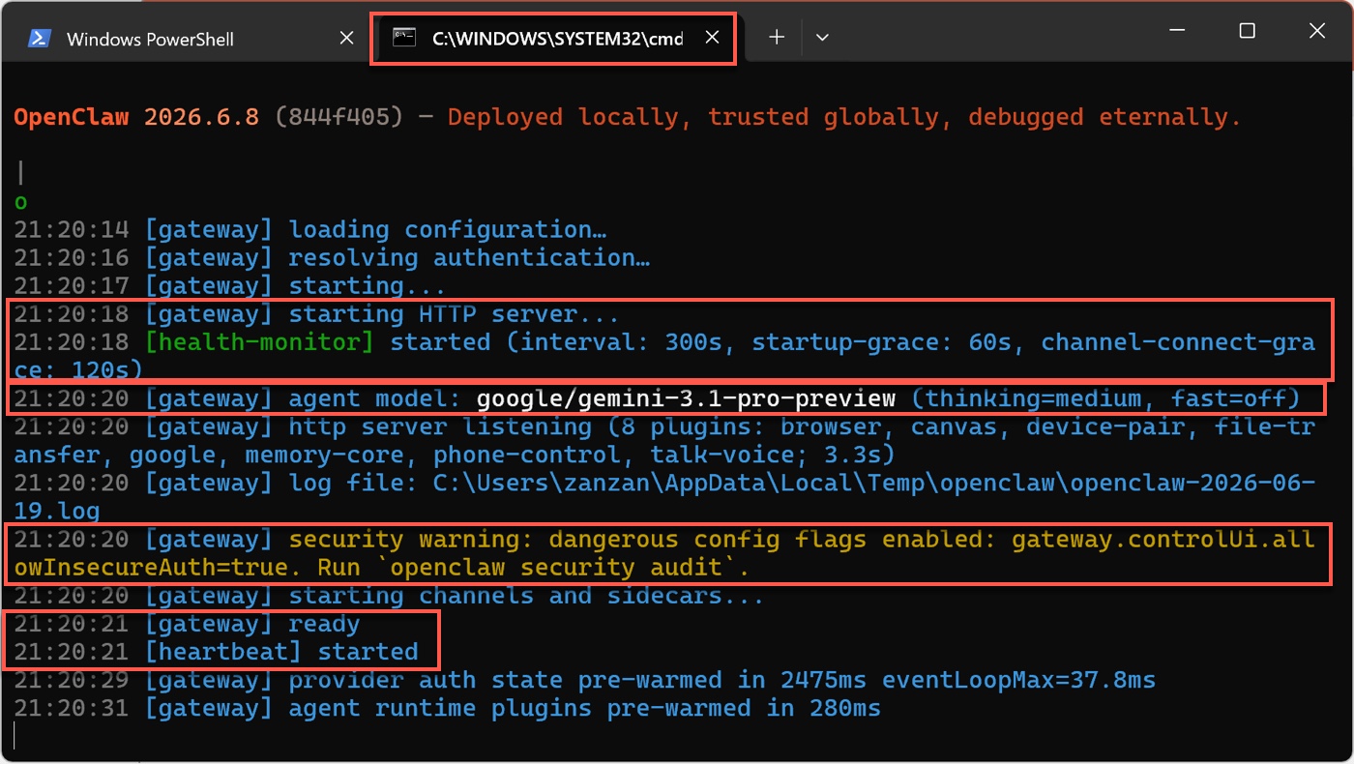The width and height of the screenshot is (1354, 764).
Task: Click 'provider auth state pre-warmed' line
Action: [584, 680]
